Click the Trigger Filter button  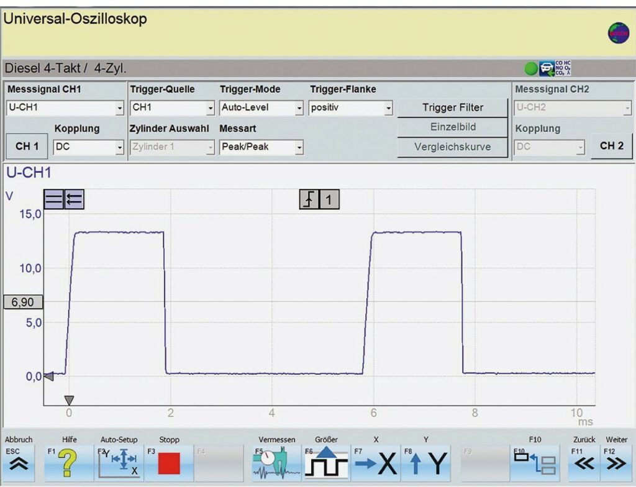pyautogui.click(x=452, y=107)
